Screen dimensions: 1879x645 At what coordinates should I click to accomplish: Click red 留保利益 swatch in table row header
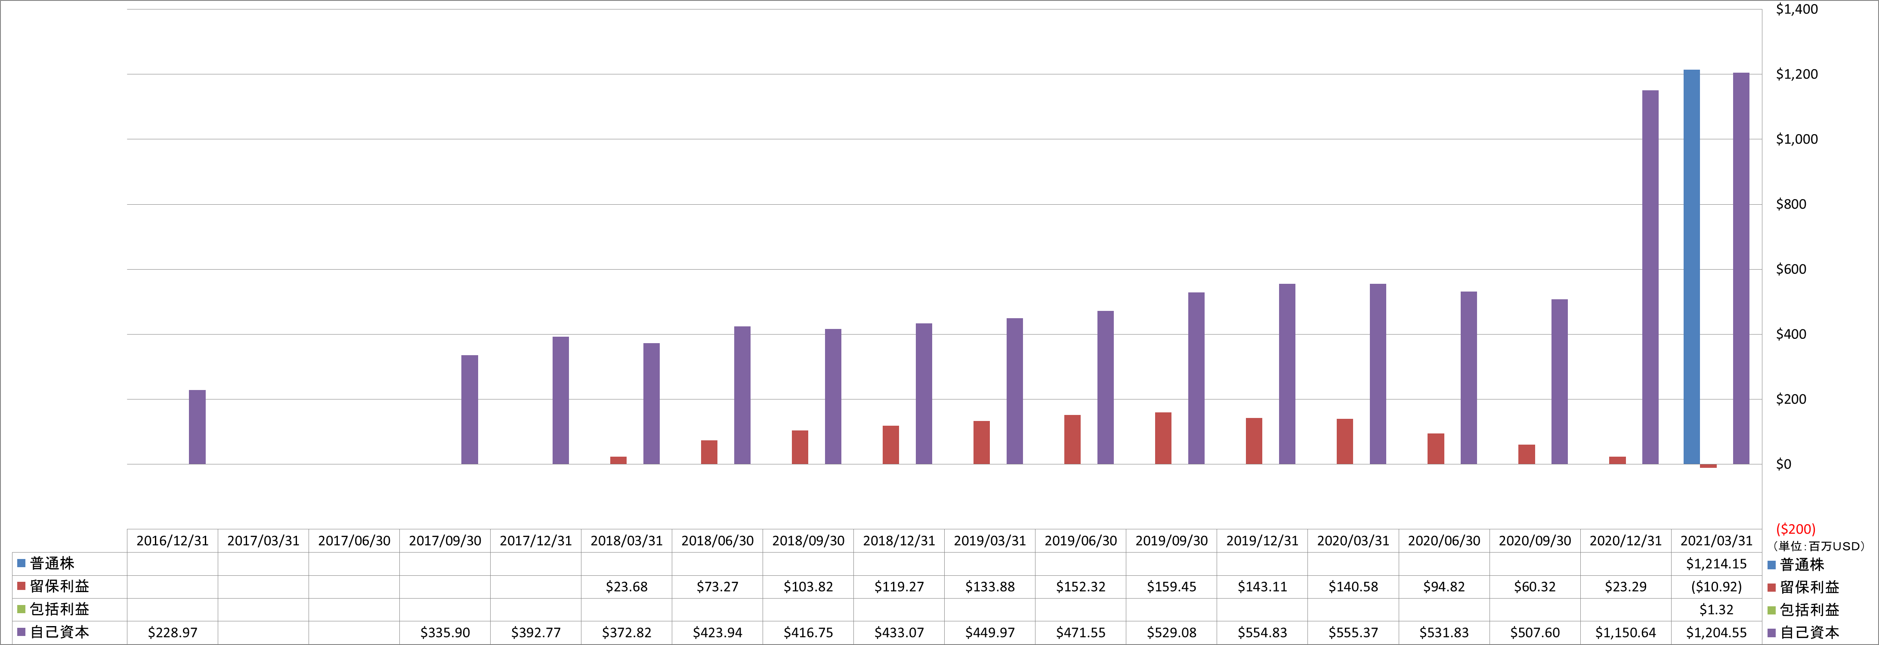coord(21,586)
